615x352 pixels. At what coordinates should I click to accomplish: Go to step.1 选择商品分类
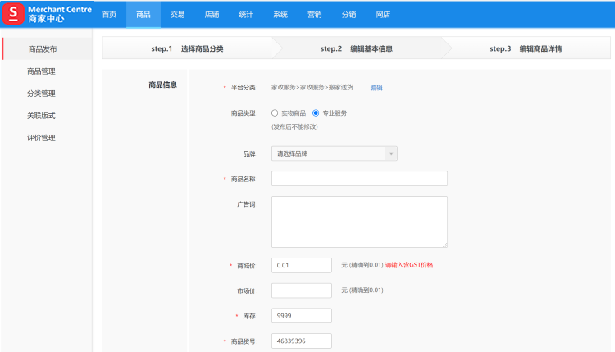[187, 48]
